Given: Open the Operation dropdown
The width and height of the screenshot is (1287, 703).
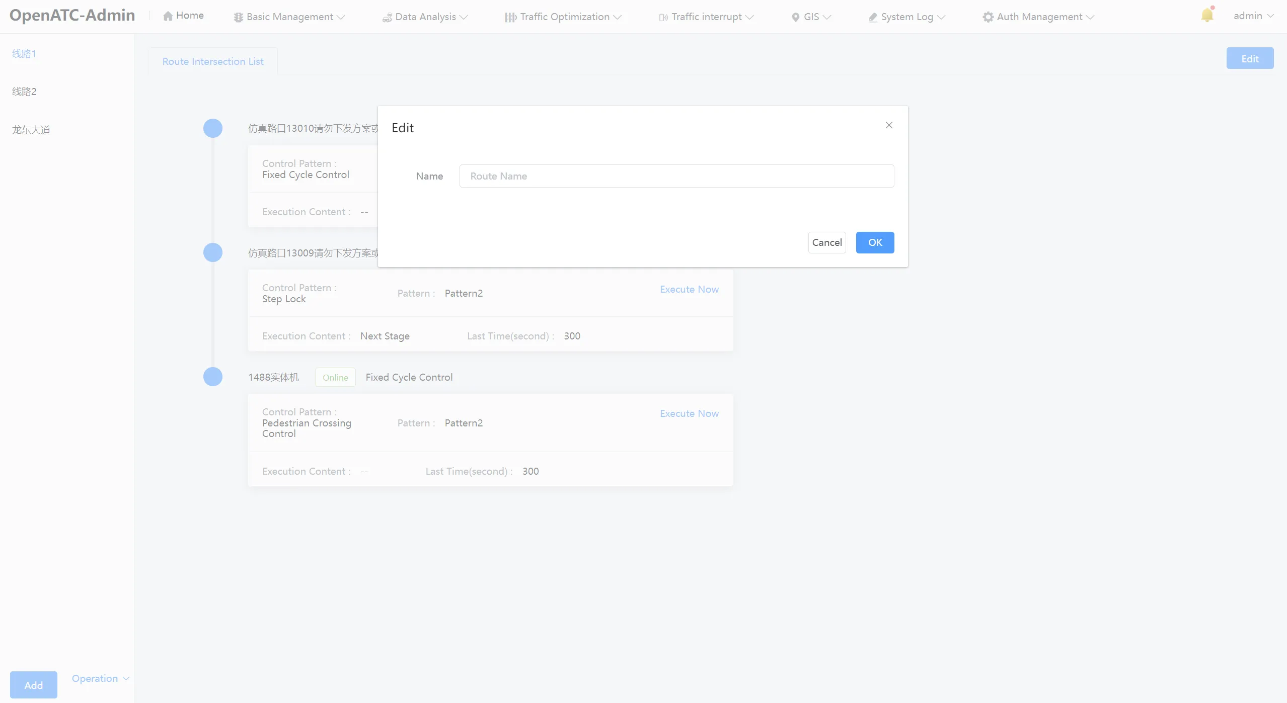Looking at the screenshot, I should 101,678.
